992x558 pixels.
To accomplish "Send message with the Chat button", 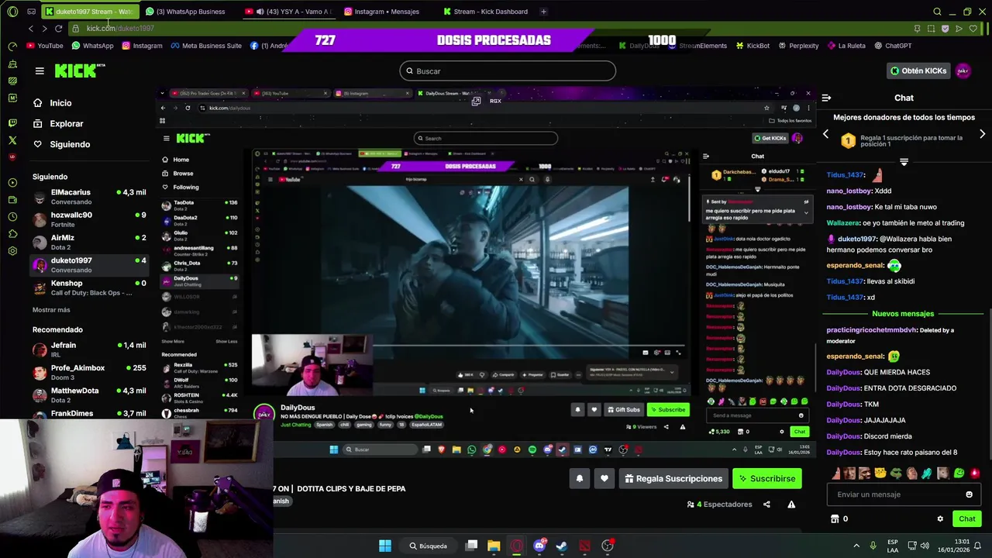I will [x=966, y=519].
